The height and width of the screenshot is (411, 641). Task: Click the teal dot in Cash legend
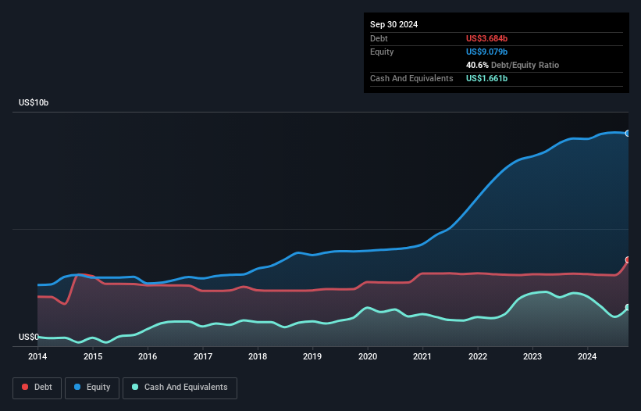tap(135, 387)
